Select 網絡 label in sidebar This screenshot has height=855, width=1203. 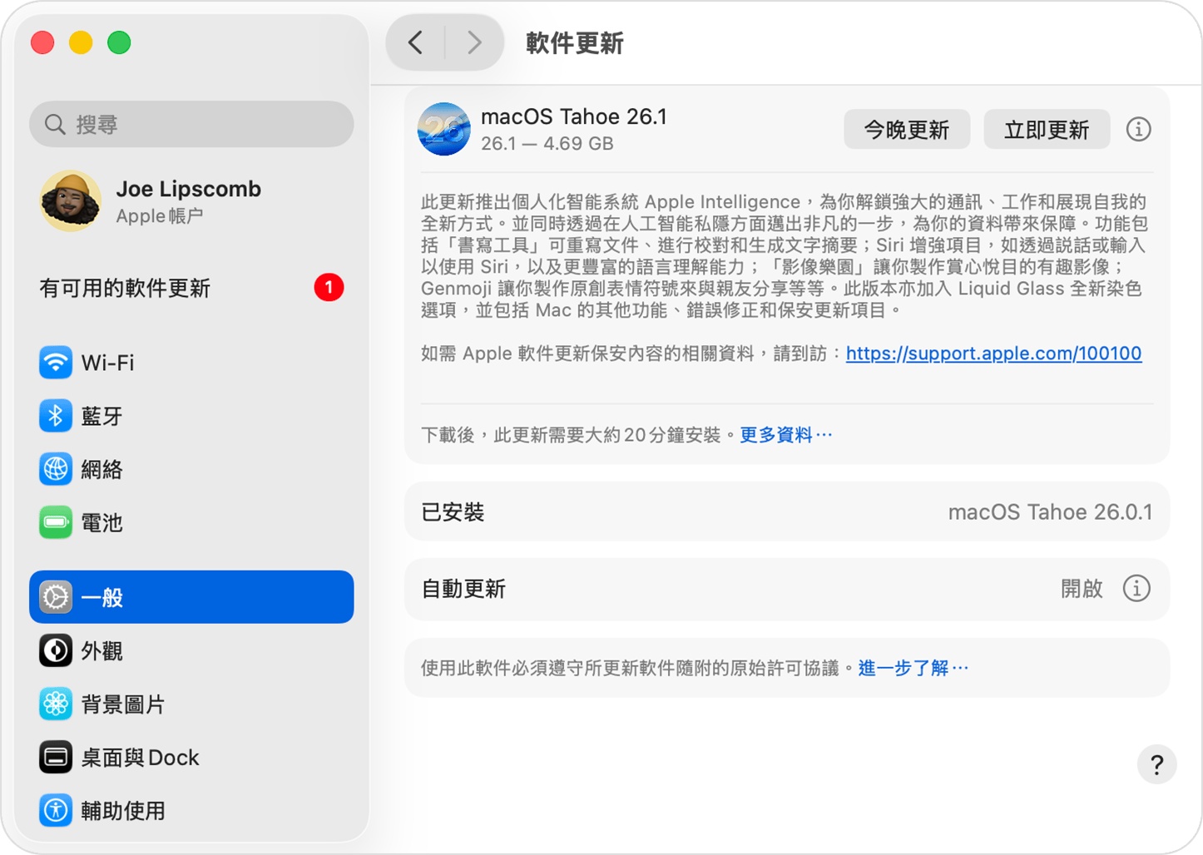(x=101, y=469)
